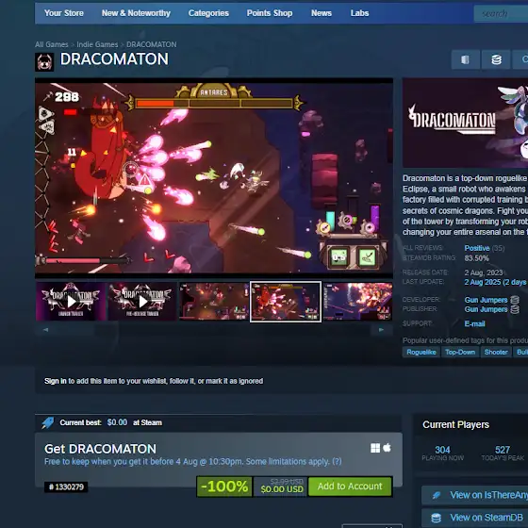This screenshot has height=528, width=528.
Task: Select the third screenshot thumbnail
Action: point(214,302)
